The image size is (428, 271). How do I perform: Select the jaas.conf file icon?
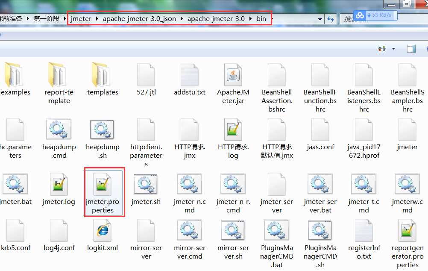(x=320, y=130)
